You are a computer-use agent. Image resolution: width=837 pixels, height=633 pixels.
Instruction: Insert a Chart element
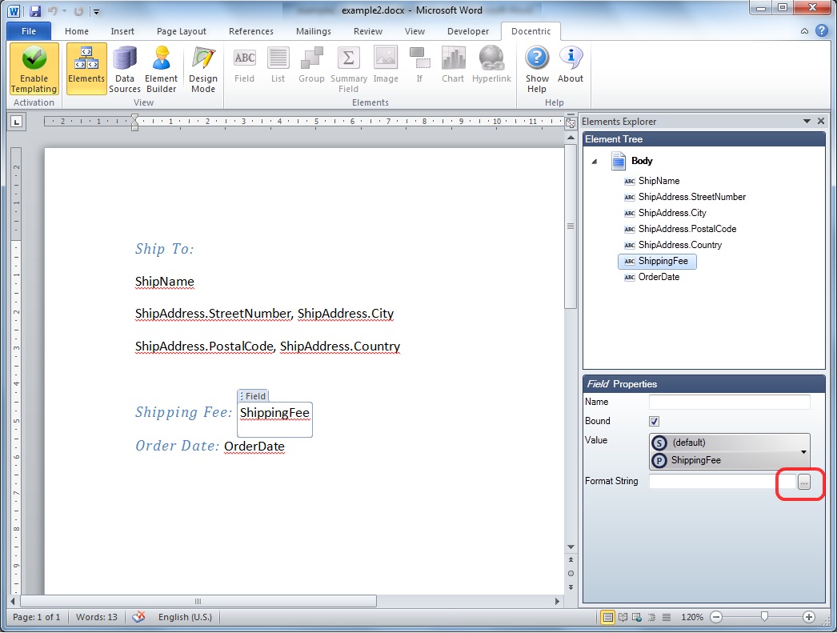click(453, 65)
